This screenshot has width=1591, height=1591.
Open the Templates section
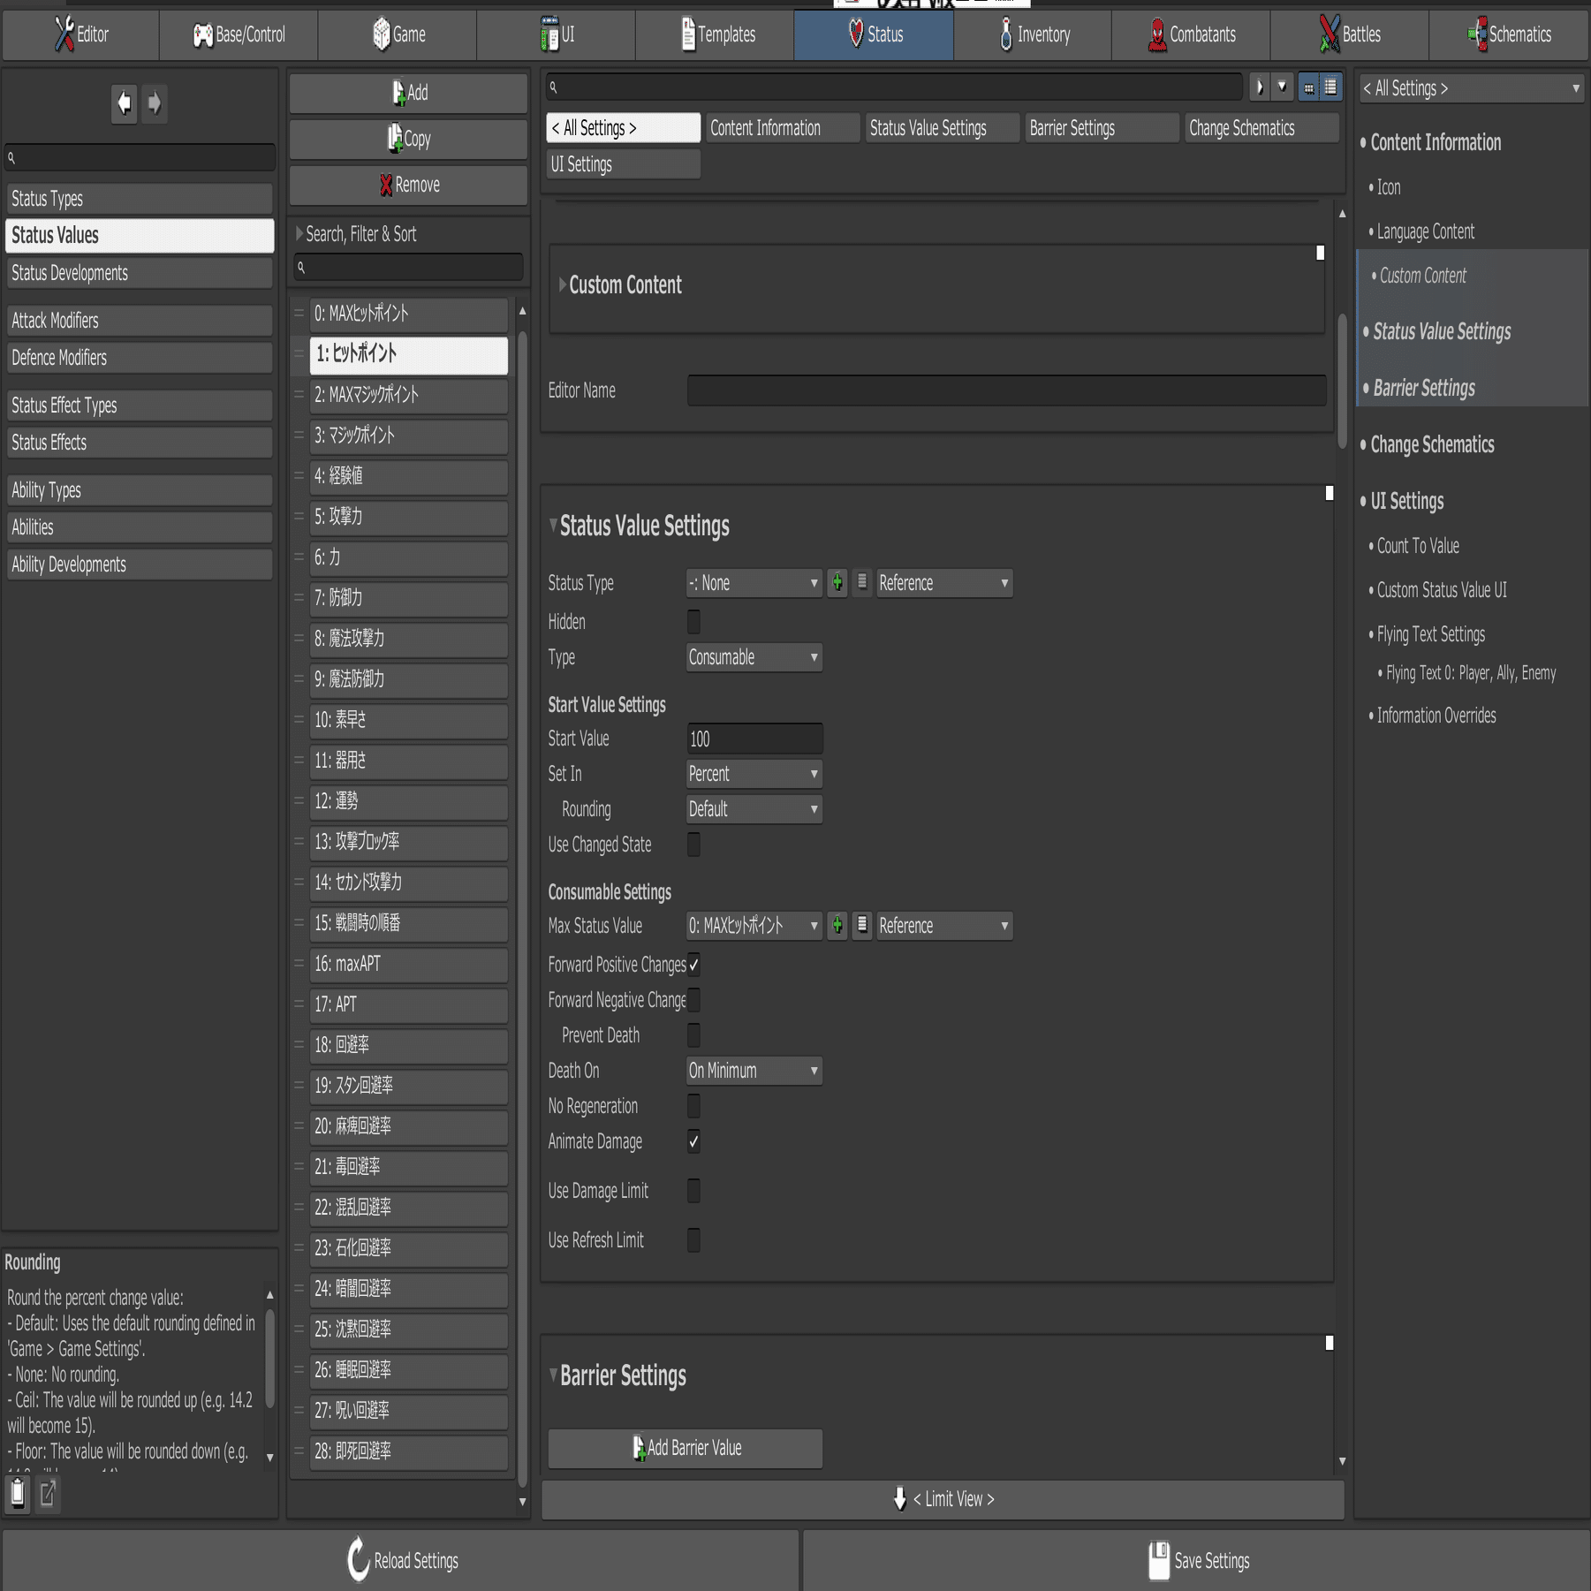(715, 34)
